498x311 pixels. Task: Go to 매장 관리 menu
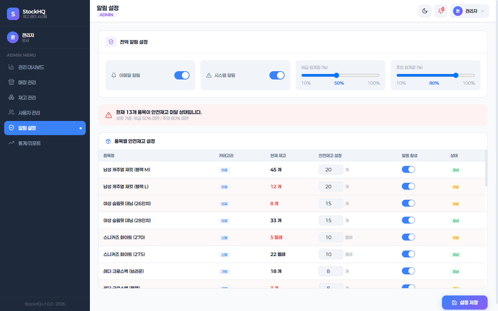pyautogui.click(x=45, y=82)
